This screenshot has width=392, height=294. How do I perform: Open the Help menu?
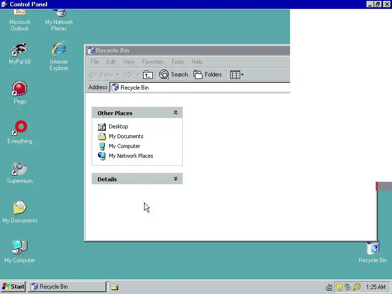tap(197, 62)
